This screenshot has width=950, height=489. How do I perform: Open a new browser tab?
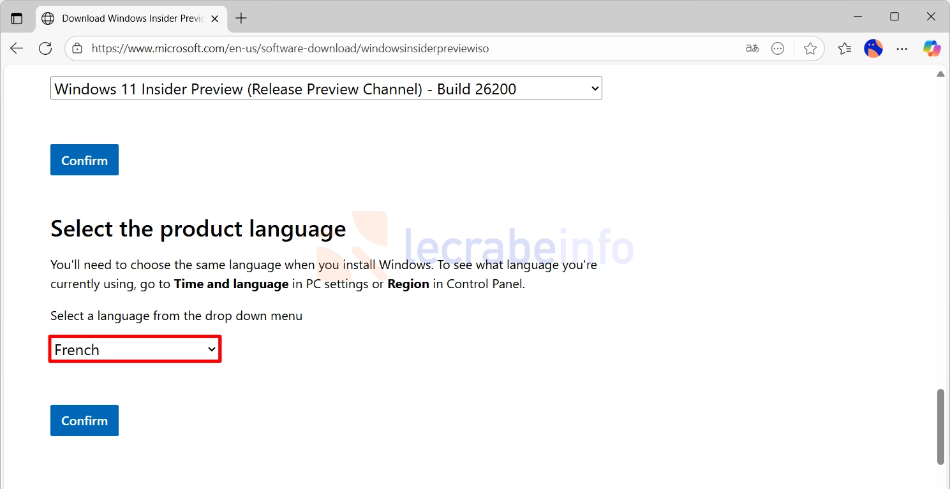241,18
